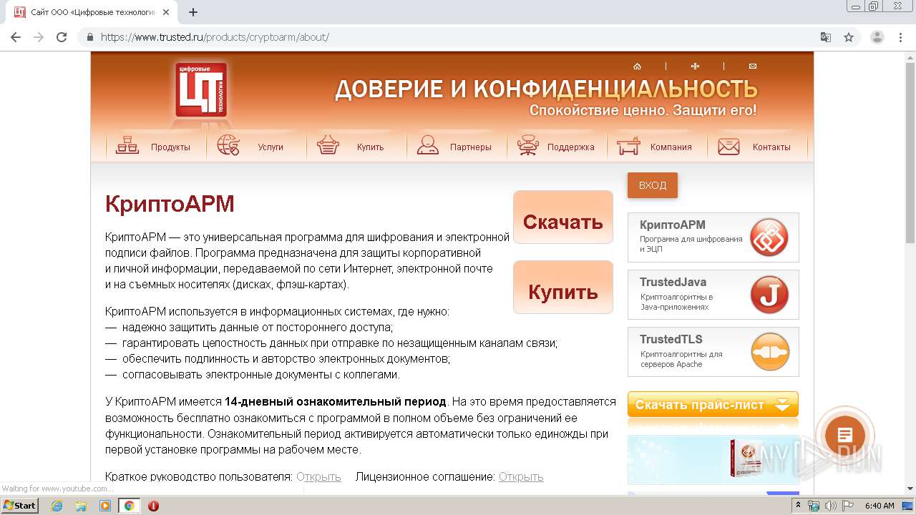Image resolution: width=916 pixels, height=515 pixels.
Task: Open the Партнеры menu item
Action: [x=471, y=147]
